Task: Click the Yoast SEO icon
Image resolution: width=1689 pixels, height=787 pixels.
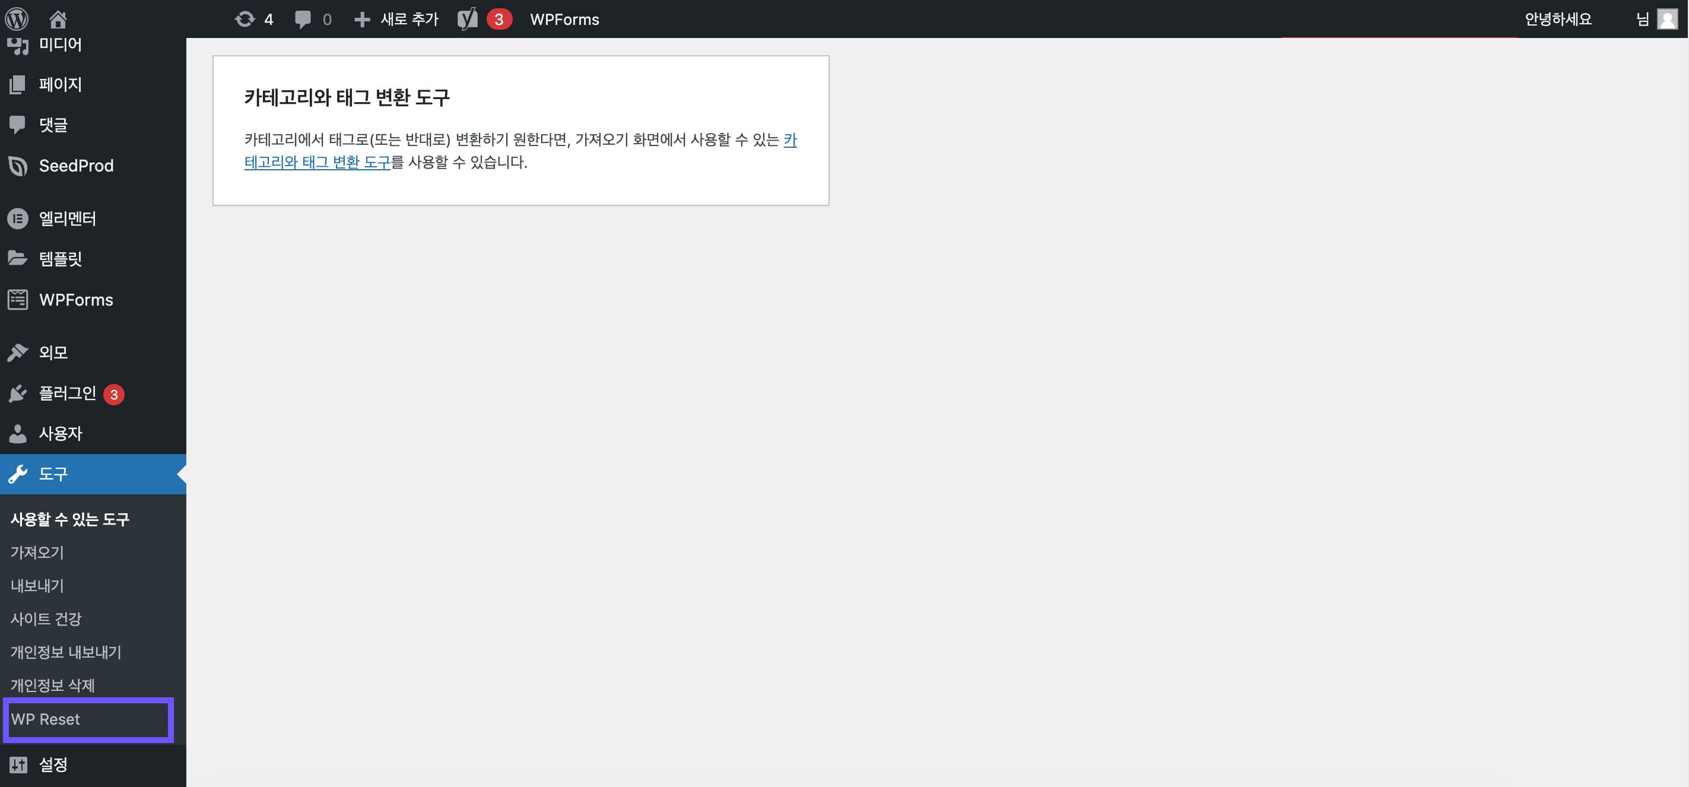Action: pos(468,19)
